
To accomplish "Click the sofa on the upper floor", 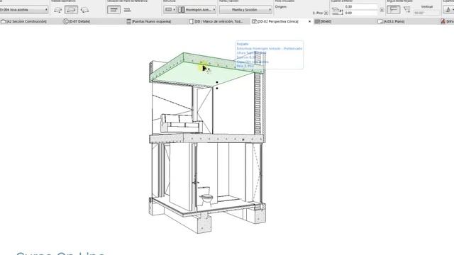I will (x=181, y=123).
